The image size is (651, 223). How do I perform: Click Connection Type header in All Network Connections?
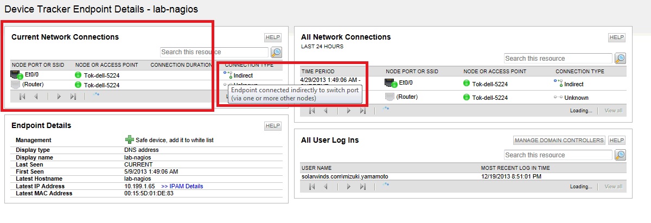tap(580, 71)
